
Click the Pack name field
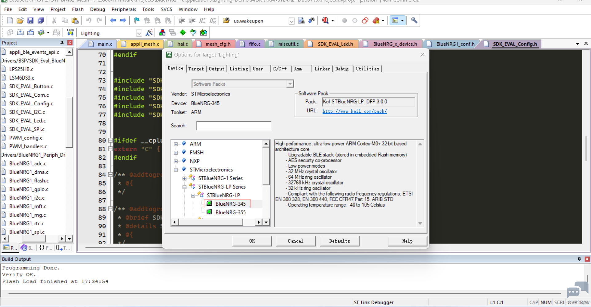[368, 102]
